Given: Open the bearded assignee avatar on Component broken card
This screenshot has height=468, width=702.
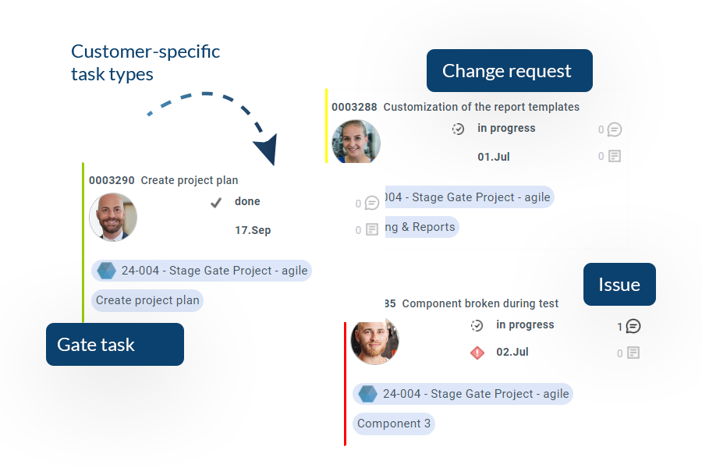Looking at the screenshot, I should click(x=374, y=342).
